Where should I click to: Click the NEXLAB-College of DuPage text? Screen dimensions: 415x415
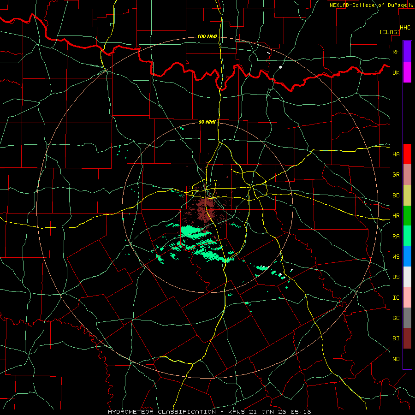(368, 5)
